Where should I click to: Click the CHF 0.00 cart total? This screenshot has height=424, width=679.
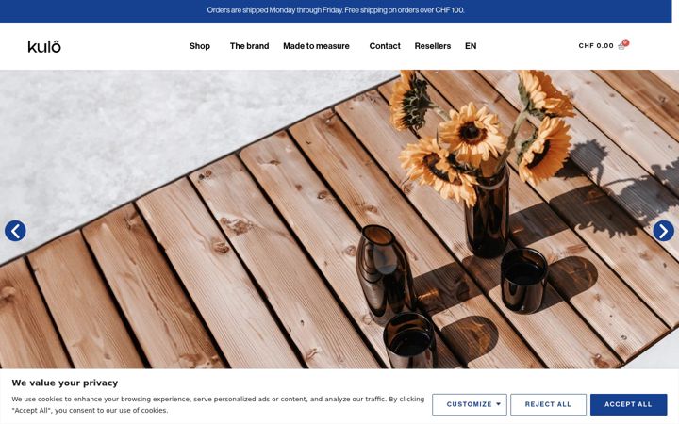[x=596, y=46]
